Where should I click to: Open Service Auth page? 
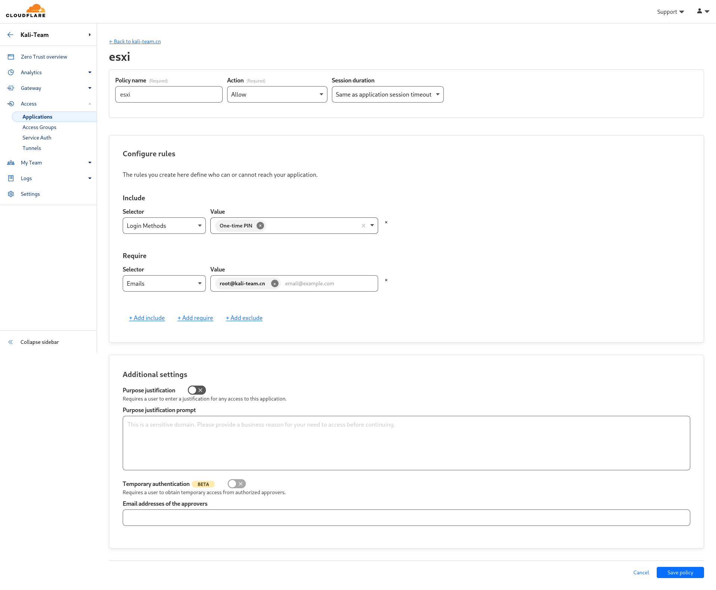(x=37, y=138)
